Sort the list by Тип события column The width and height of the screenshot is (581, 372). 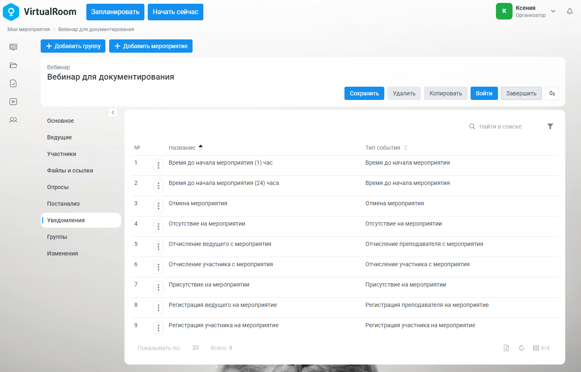pyautogui.click(x=386, y=148)
